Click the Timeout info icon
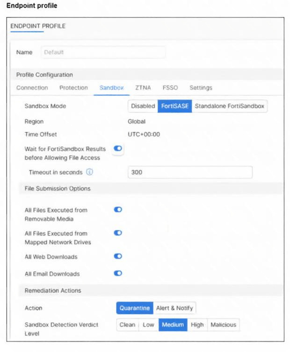 [x=90, y=172]
